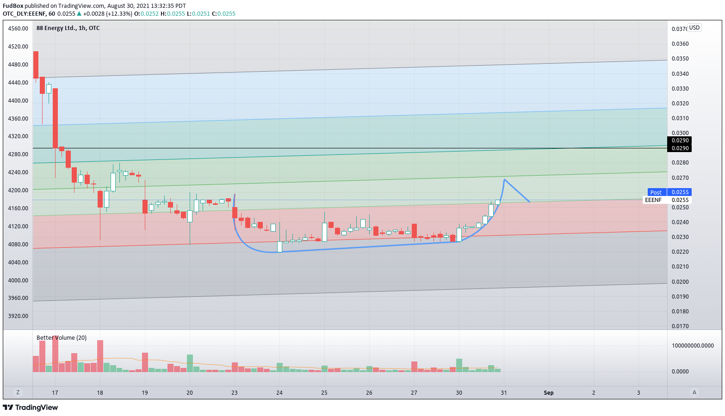Screen dimensions: 725x416
Task: Click the Z timezone button at bottom left
Action: point(18,392)
